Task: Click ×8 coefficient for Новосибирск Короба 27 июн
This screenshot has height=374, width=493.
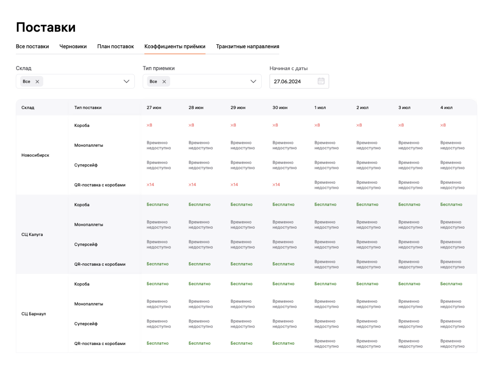Action: (149, 125)
